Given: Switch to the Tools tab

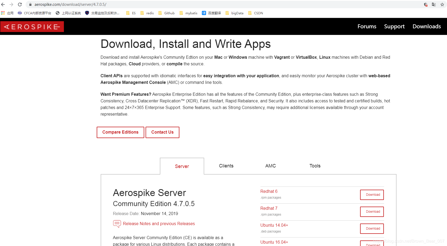Looking at the screenshot, I should coord(315,166).
